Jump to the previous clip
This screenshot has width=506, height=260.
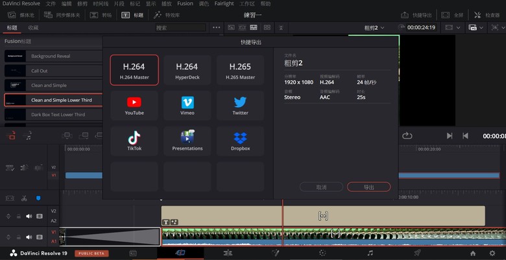[465, 136]
